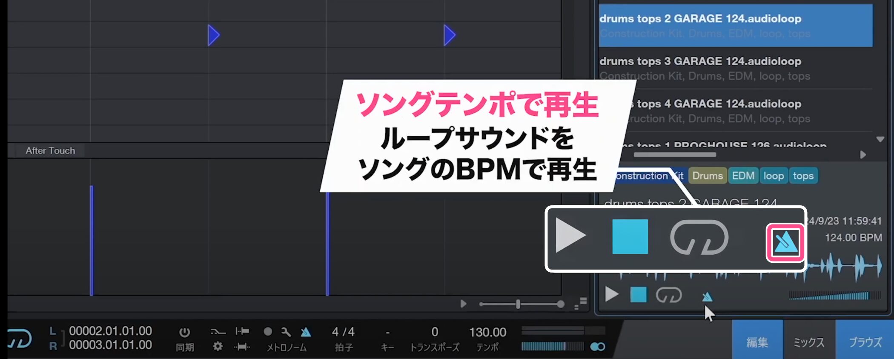The height and width of the screenshot is (359, 894).
Task: Play the loop preview in the browser
Action: pyautogui.click(x=611, y=294)
